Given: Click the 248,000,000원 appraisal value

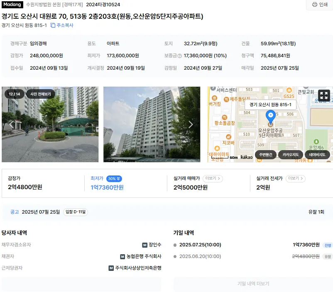Looking at the screenshot, I should (x=47, y=56).
